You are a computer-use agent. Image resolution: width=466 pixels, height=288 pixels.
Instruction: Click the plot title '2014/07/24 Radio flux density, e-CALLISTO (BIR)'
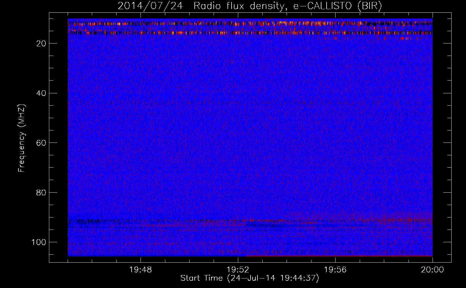pyautogui.click(x=250, y=6)
